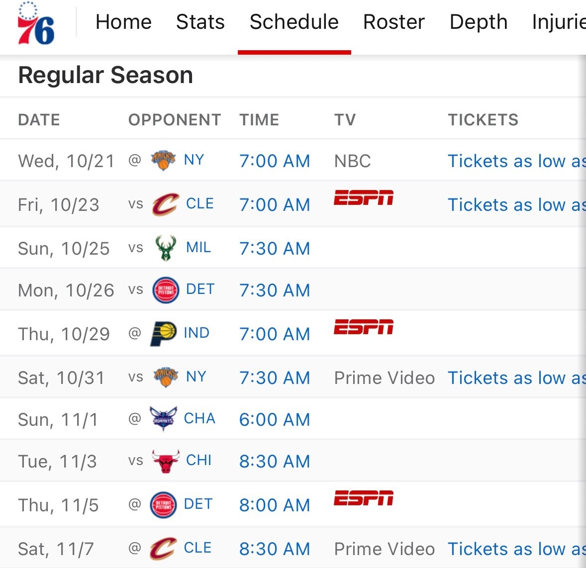Go to the Depth tab
This screenshot has height=568, width=586.
click(x=479, y=22)
